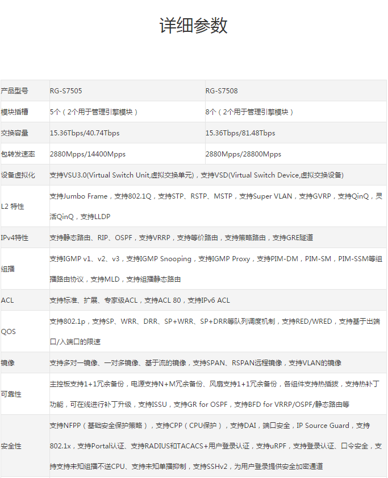Click the 15.36Tbps/81.48Tbps value
The width and height of the screenshot is (388, 478).
240,133
